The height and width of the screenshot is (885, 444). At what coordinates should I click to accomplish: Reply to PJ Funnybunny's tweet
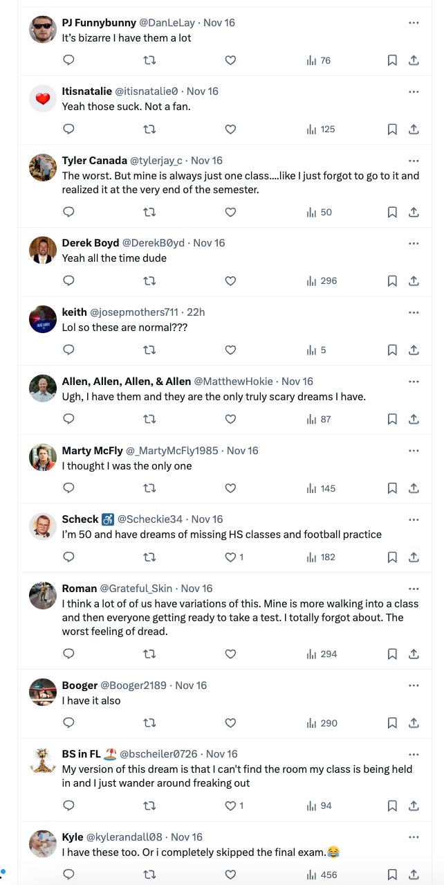tap(68, 60)
